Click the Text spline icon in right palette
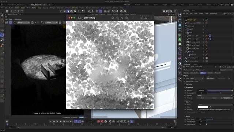Screen dimensions: 234x132 (180, 29)
